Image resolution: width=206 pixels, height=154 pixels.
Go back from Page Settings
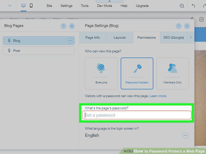tap(187, 26)
